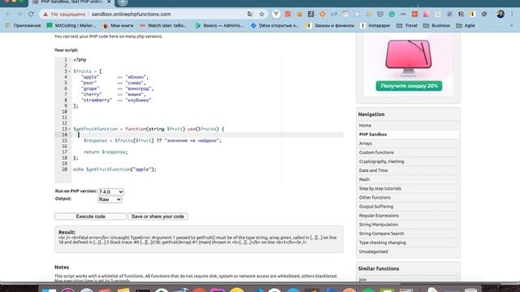Bookmark this page with the star icon
Image resolution: width=520 pixels, height=292 pixels.
(262, 15)
